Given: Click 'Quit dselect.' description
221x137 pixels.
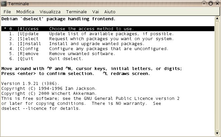Looking at the screenshot, I should [x=66, y=59].
